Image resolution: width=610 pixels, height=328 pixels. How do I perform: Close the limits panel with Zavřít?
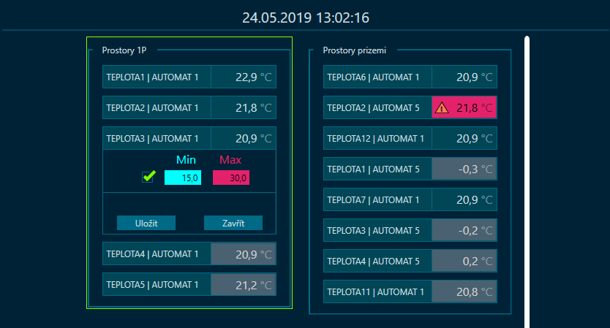(233, 223)
